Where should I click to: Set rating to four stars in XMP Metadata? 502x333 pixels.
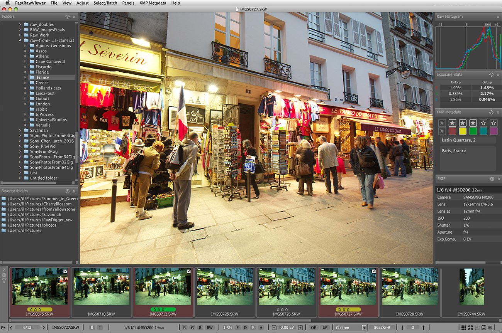click(x=483, y=123)
